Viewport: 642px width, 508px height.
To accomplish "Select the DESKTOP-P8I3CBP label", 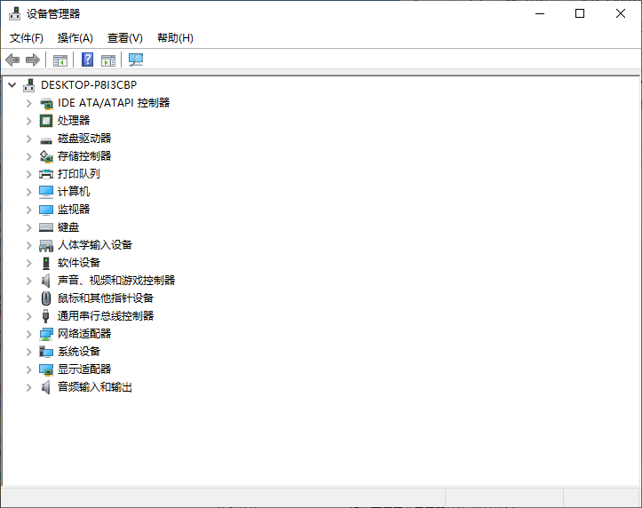I will 89,85.
